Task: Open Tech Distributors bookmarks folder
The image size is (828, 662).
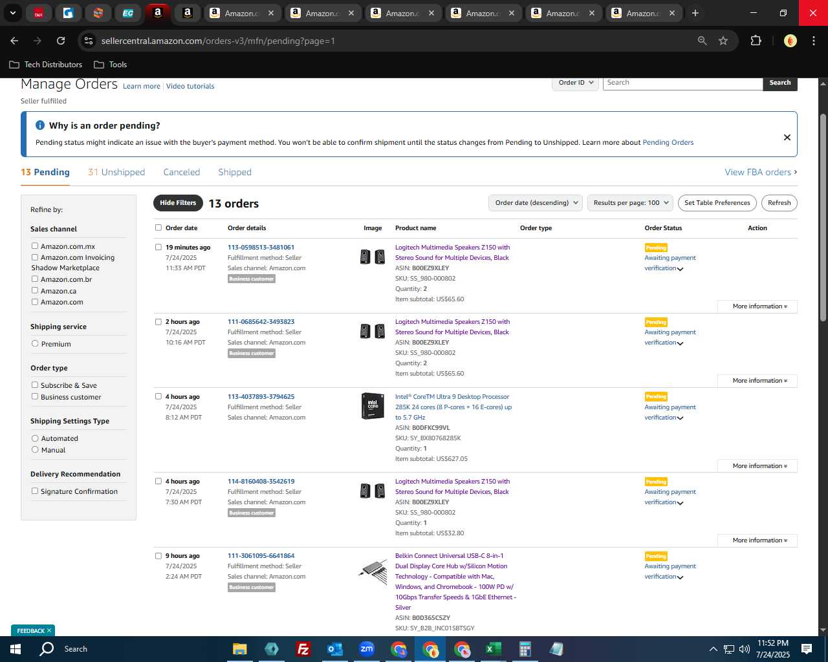Action: click(46, 65)
